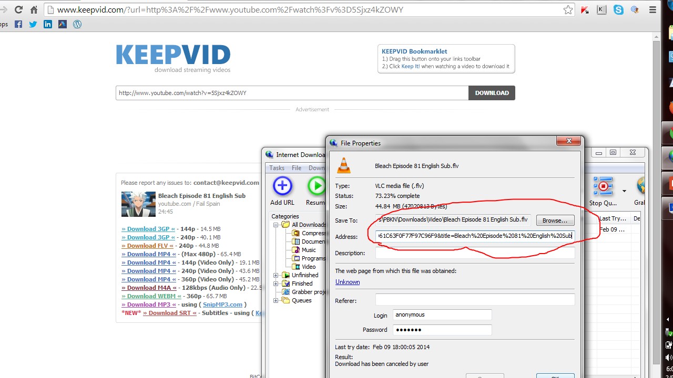Click the Browse... button beside Save To

point(555,220)
